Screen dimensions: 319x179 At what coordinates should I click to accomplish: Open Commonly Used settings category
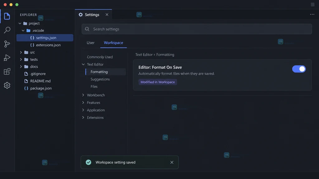100,57
